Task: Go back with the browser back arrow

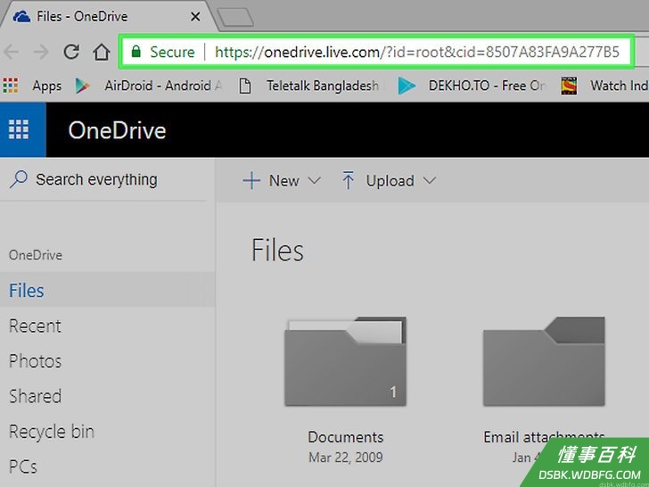Action: tap(12, 52)
